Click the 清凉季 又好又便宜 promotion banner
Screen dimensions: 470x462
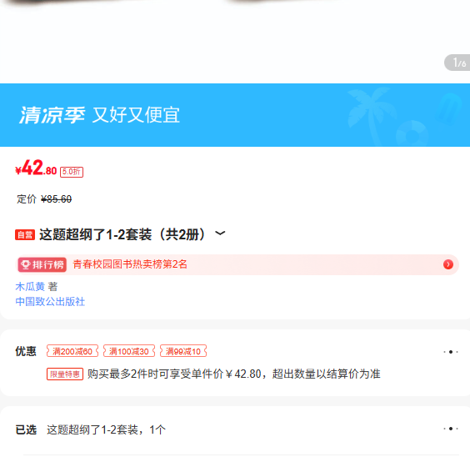[x=235, y=115]
